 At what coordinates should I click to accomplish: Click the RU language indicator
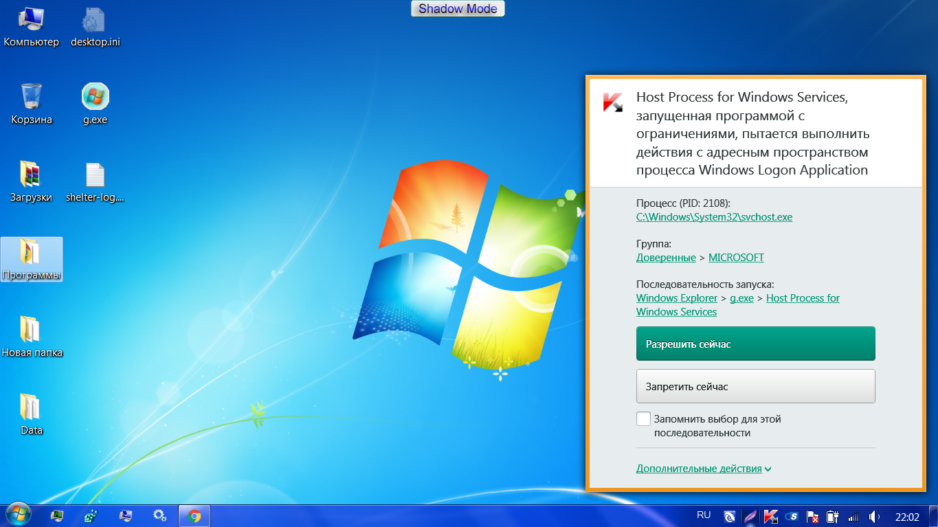(704, 515)
